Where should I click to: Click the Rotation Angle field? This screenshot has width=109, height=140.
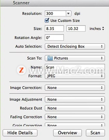(x=54, y=38)
